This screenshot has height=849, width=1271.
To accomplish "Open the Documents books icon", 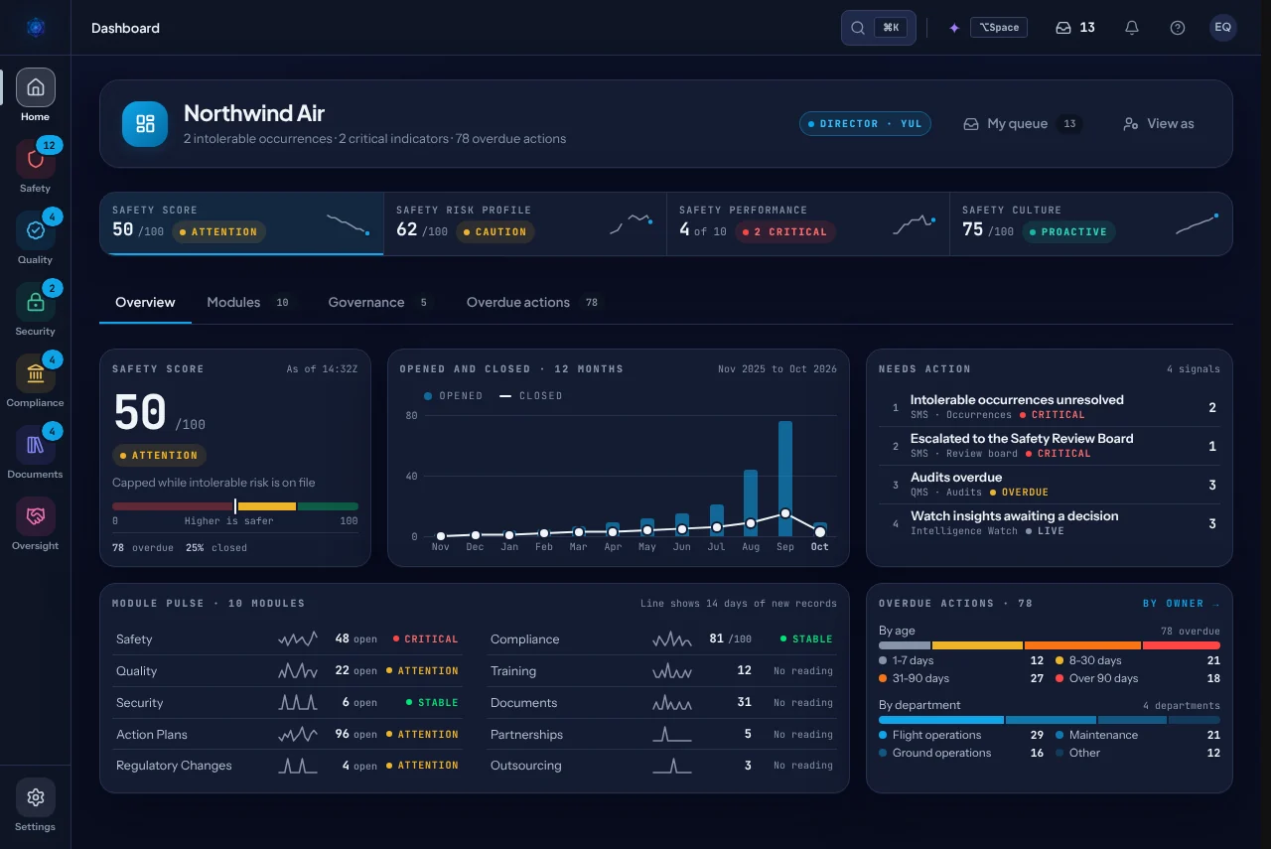I will pyautogui.click(x=35, y=445).
